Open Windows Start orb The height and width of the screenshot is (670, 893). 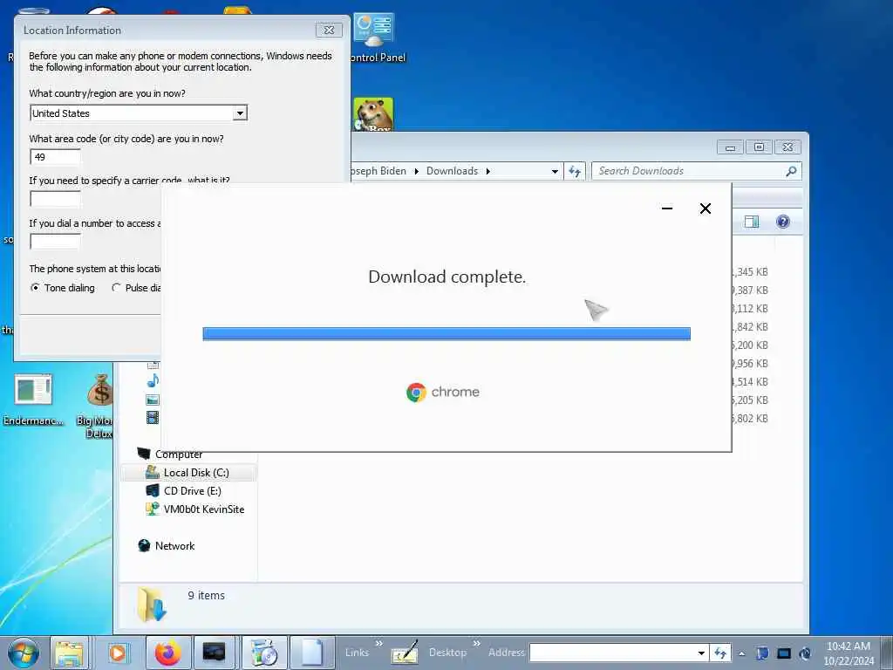24,653
